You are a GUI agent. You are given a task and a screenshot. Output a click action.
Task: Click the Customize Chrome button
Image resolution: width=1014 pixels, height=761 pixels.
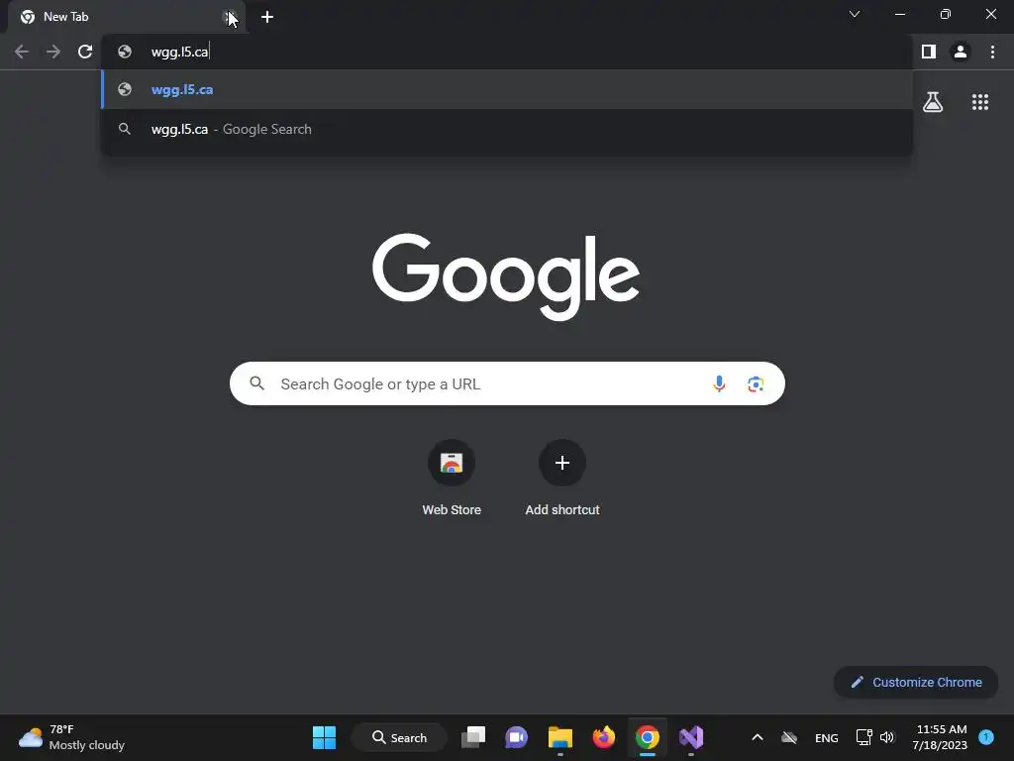916,682
